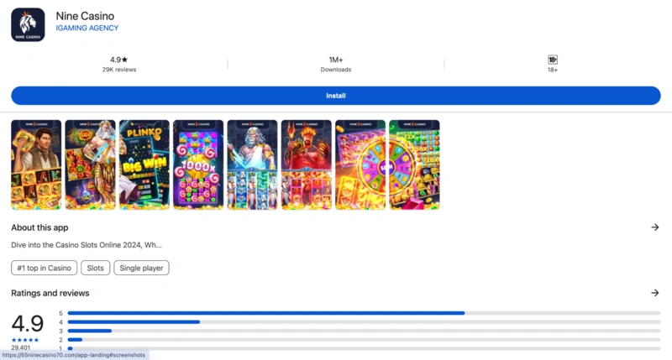Click the 3-star rating bar

pyautogui.click(x=364, y=331)
